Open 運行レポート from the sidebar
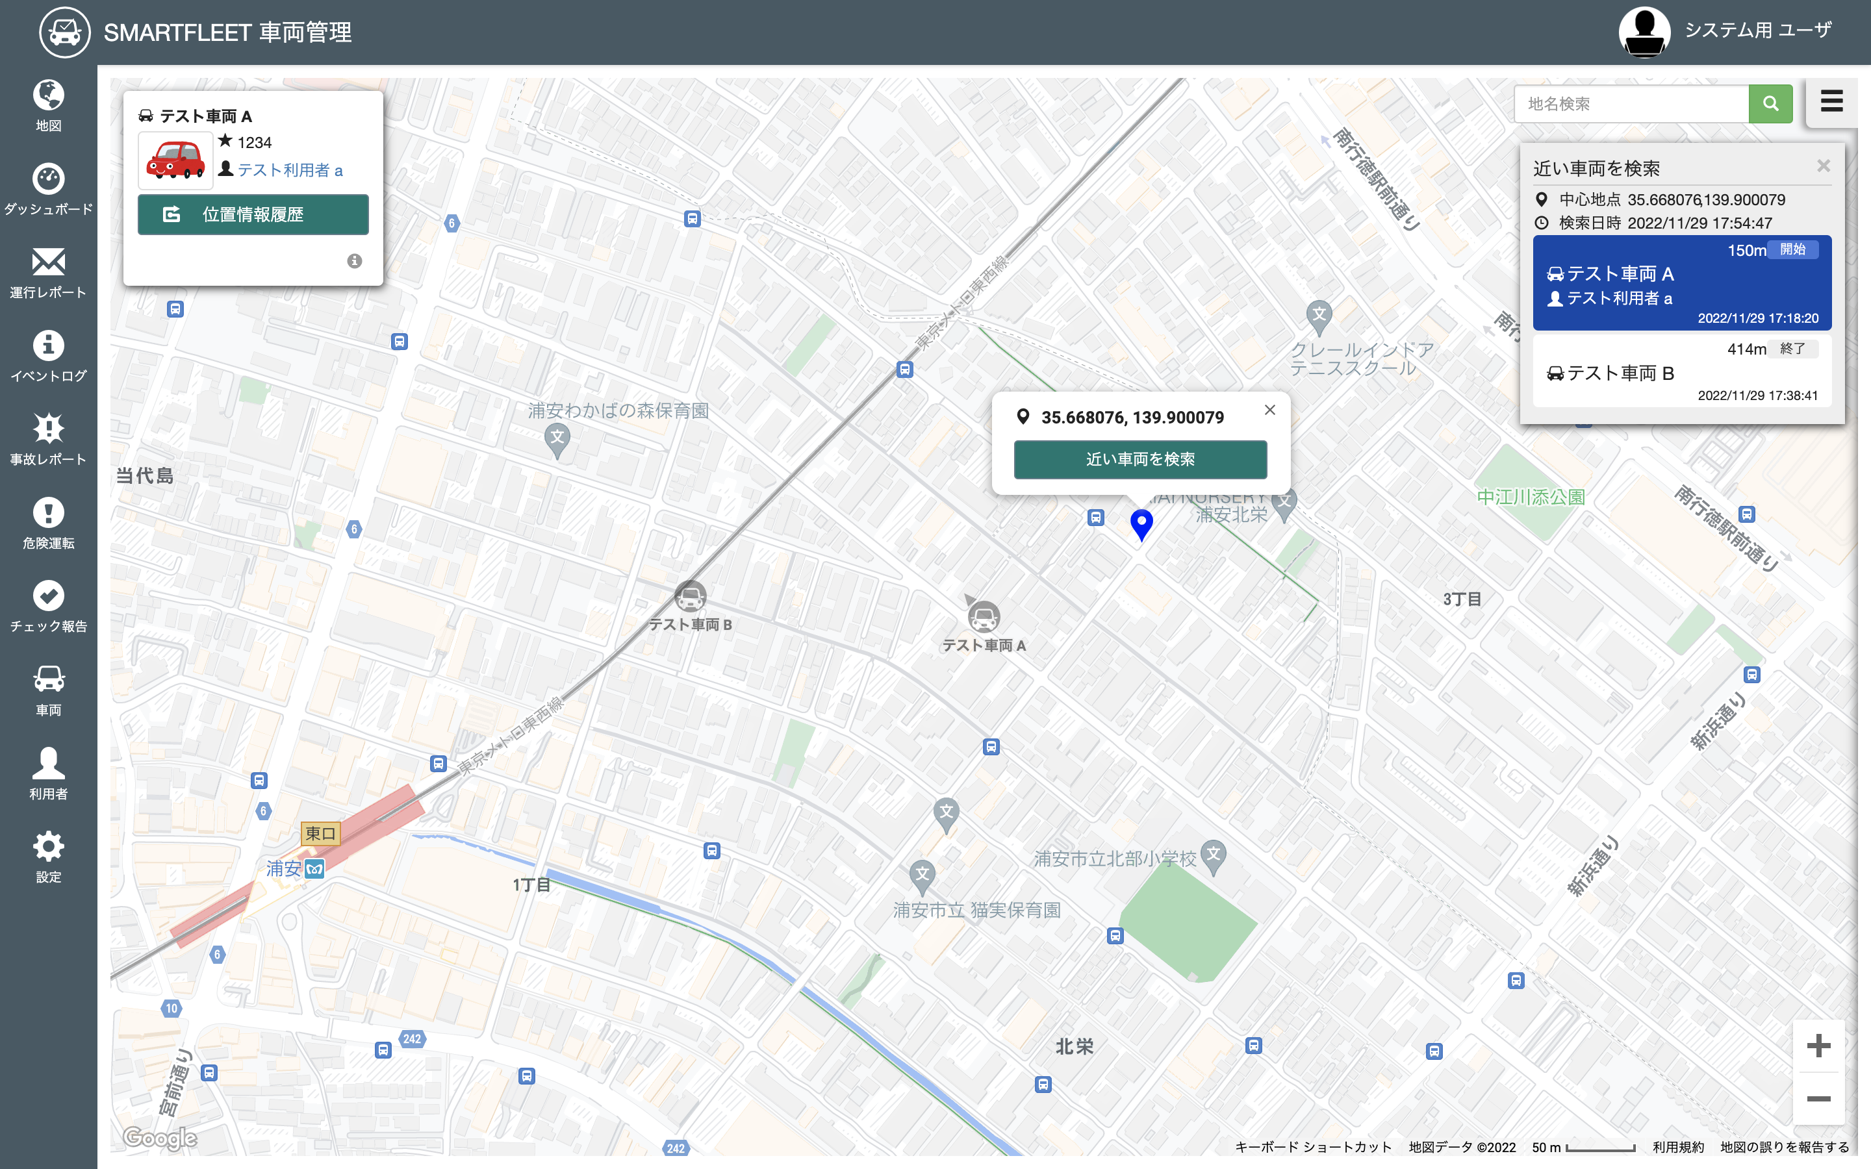This screenshot has width=1871, height=1169. [x=48, y=273]
